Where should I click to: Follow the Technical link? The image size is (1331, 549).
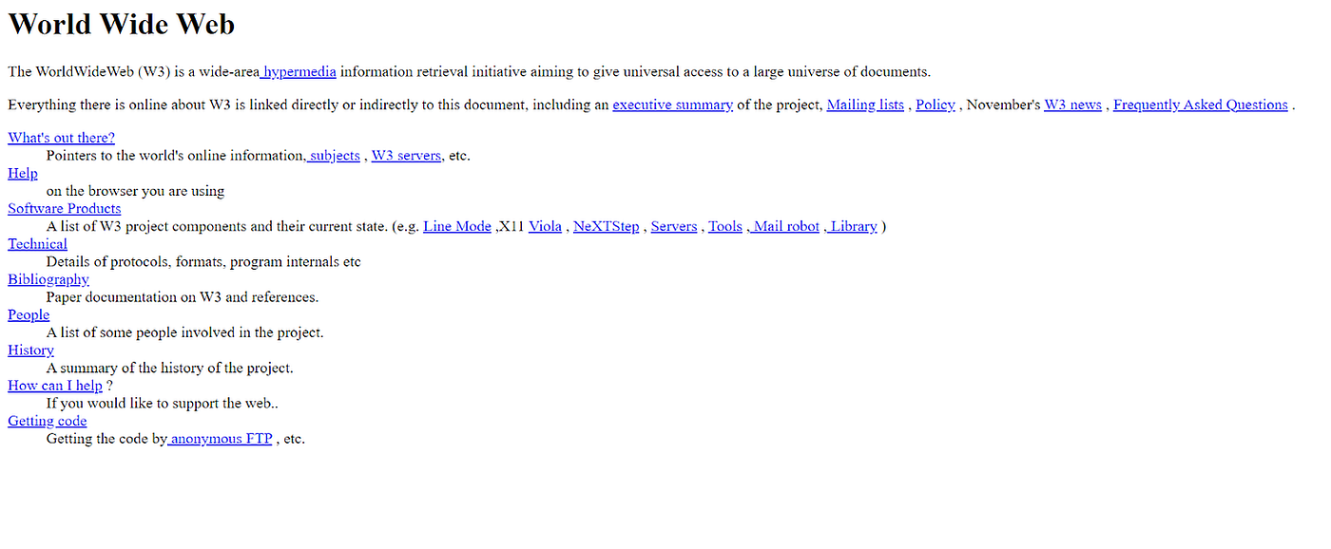37,244
